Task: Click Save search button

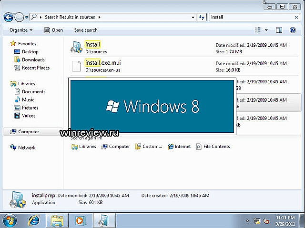Action: tap(86, 30)
